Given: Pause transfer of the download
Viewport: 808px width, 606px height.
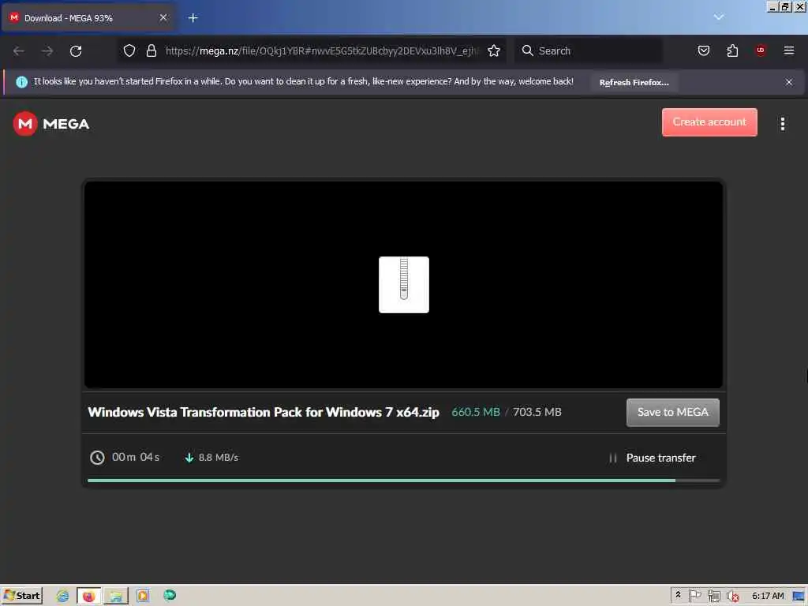Looking at the screenshot, I should 652,458.
